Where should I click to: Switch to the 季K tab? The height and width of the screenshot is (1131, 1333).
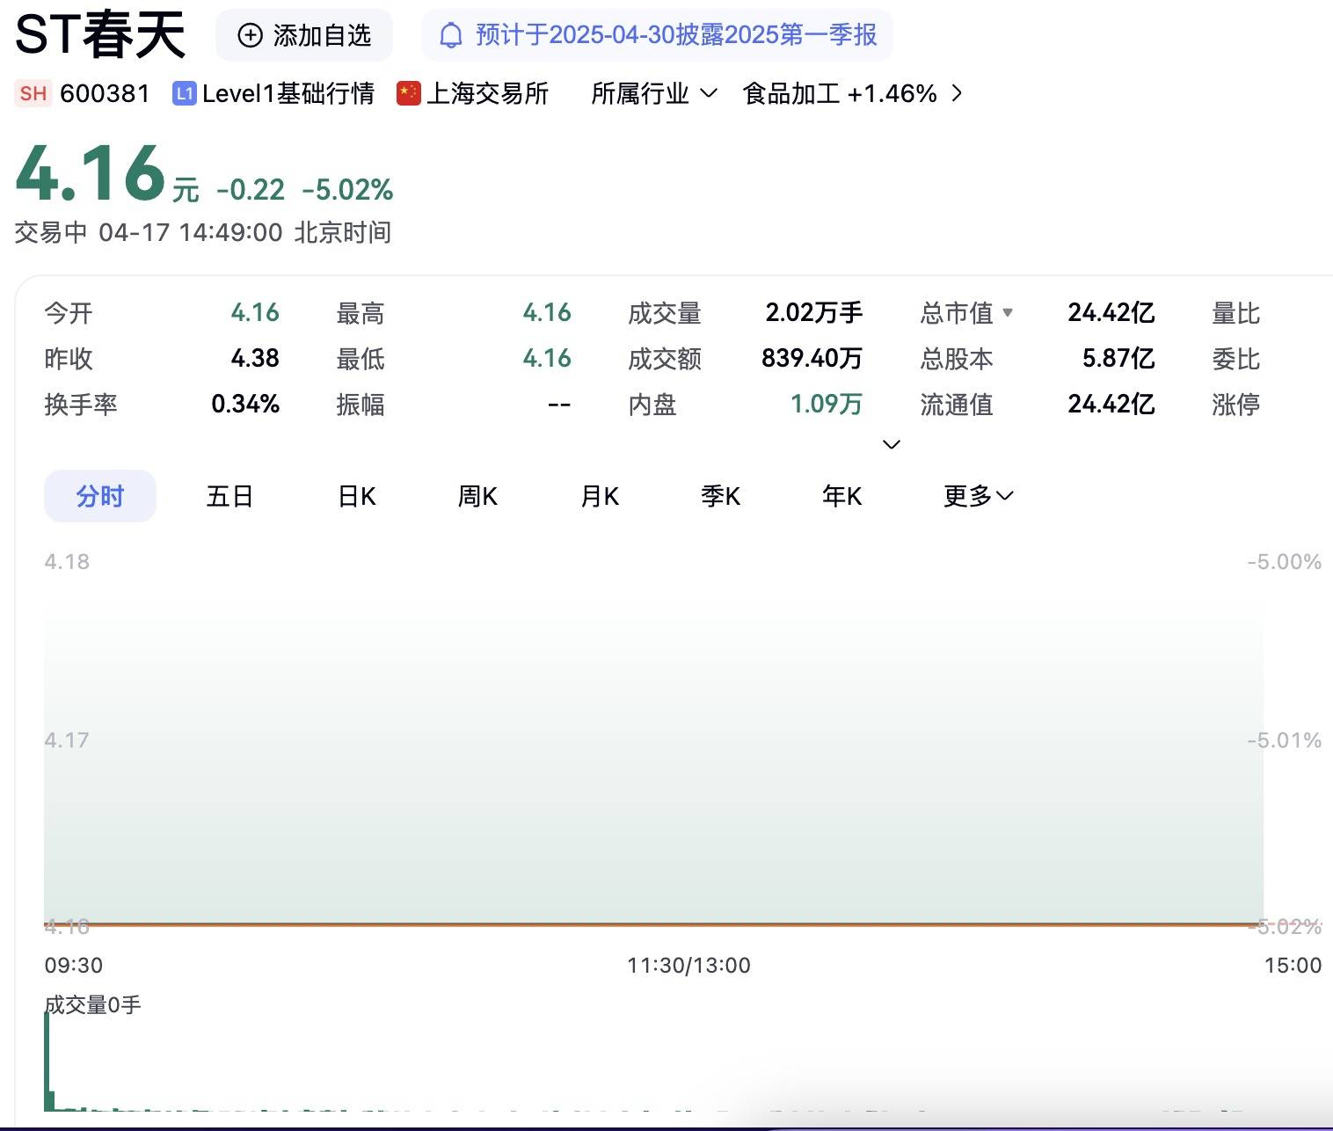click(720, 496)
